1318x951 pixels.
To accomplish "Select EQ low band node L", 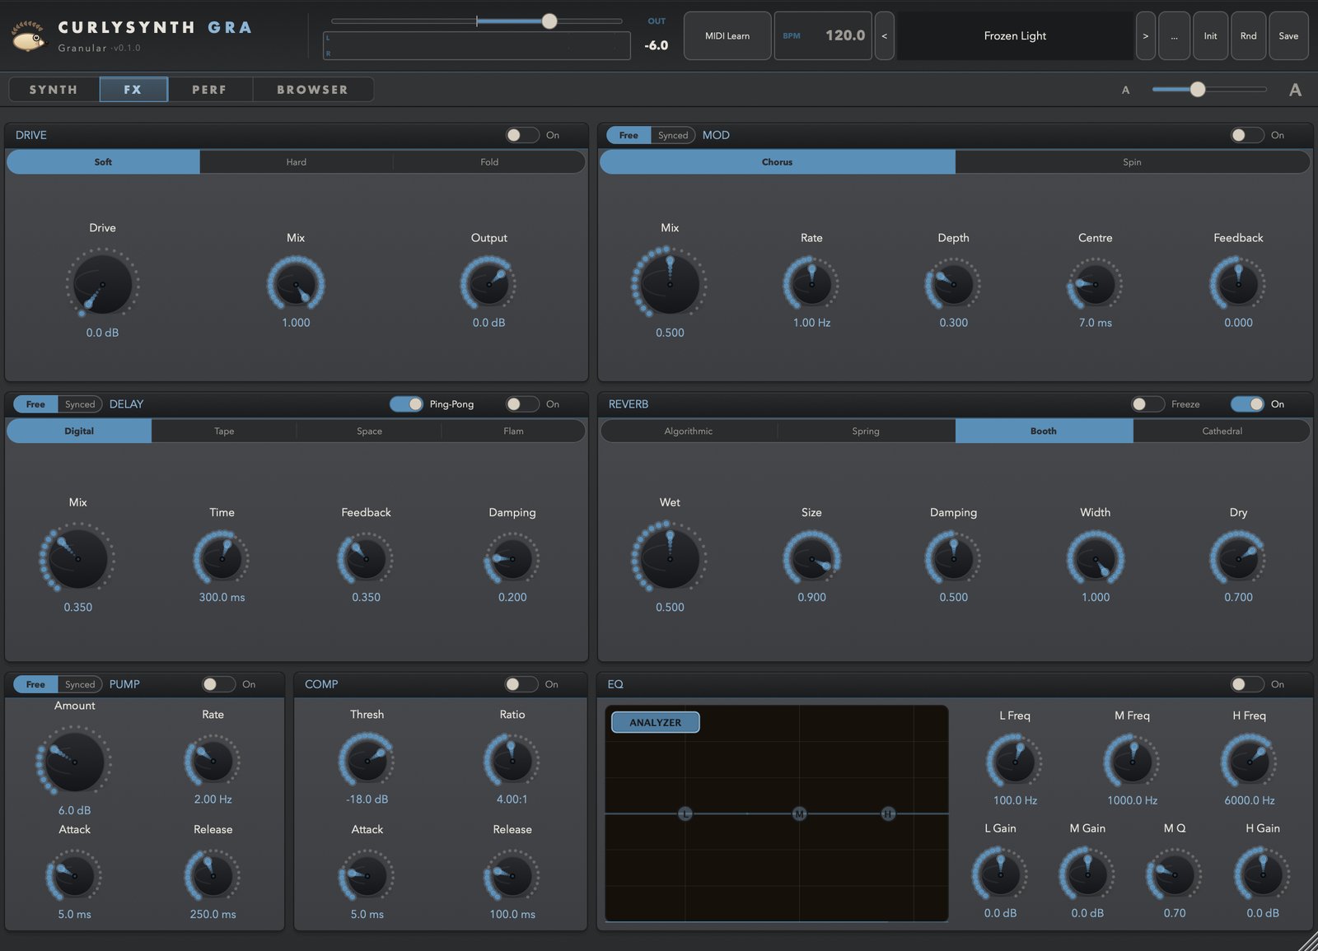I will pos(685,813).
